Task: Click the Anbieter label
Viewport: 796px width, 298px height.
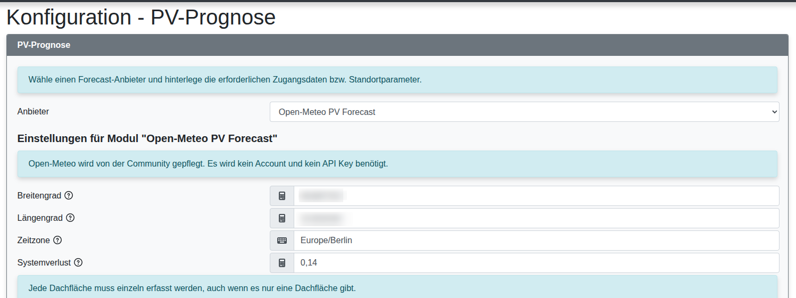Action: [x=34, y=111]
